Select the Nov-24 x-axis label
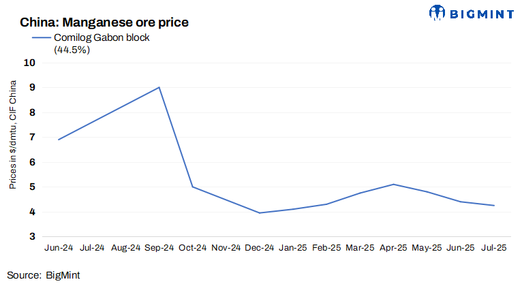 [x=226, y=249]
